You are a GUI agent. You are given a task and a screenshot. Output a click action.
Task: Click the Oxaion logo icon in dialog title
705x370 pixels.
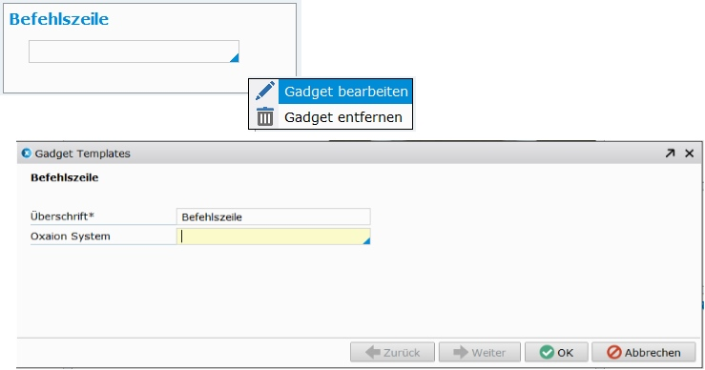tap(27, 154)
